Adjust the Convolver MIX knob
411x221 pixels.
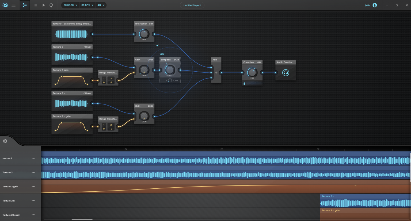(252, 72)
